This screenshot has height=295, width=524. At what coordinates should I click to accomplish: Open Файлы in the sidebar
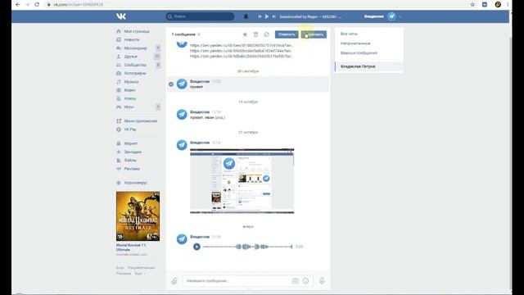pos(130,161)
